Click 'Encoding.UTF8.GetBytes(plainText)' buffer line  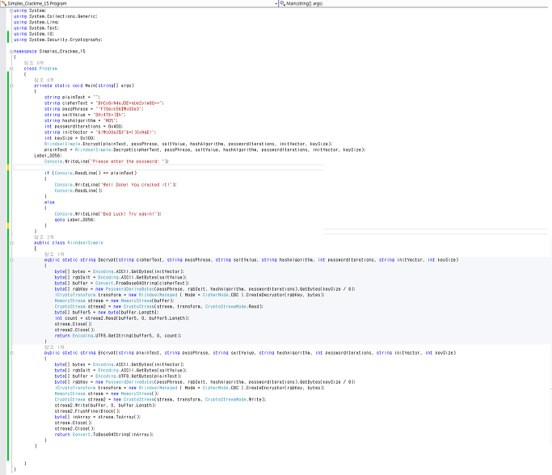pos(118,376)
